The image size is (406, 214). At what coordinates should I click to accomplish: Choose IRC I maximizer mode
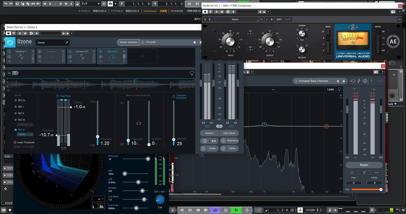pyautogui.click(x=19, y=107)
